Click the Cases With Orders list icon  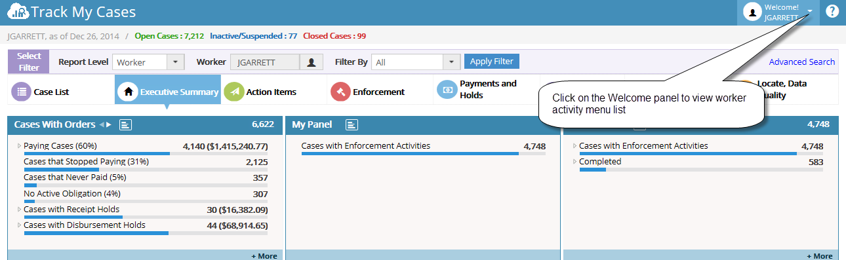(x=126, y=124)
